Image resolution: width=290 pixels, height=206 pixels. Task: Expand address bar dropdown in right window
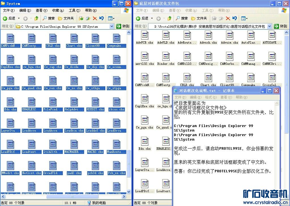click(x=269, y=26)
